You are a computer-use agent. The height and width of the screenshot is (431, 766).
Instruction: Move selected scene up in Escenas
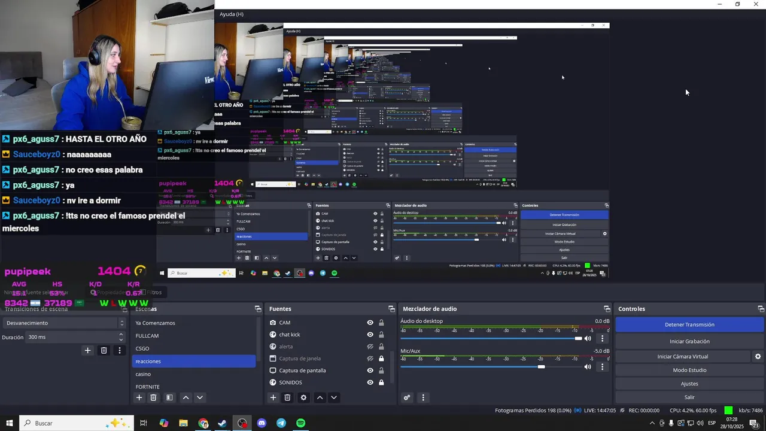186,397
